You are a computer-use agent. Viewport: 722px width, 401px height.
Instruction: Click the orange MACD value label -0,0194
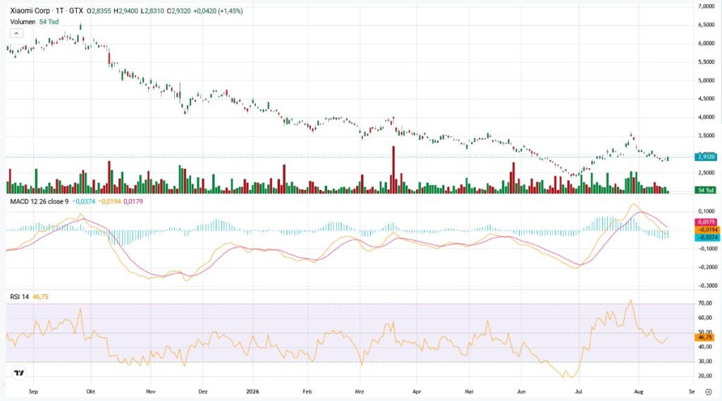click(706, 229)
